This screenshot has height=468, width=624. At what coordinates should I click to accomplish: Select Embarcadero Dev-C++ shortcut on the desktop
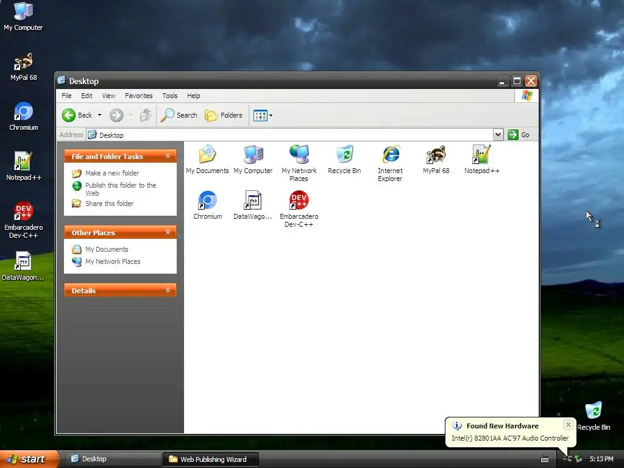coord(24,220)
